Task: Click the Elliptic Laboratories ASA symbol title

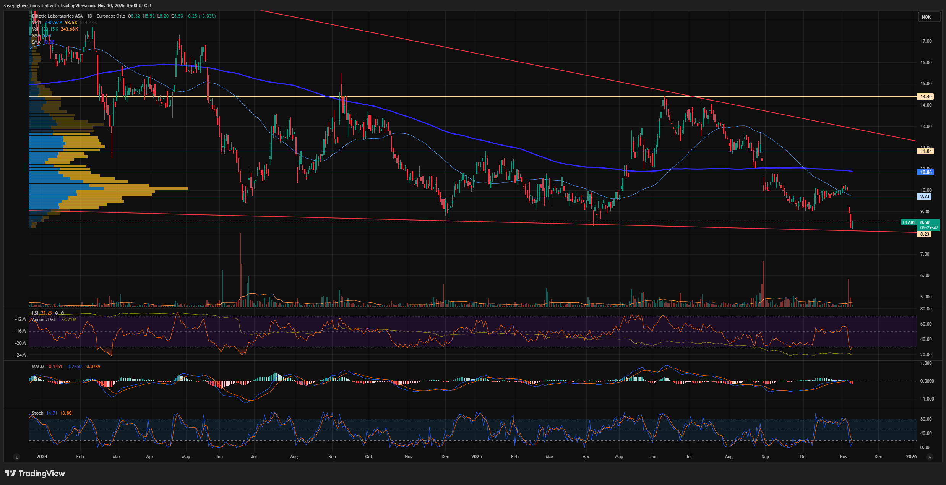Action: coord(57,16)
